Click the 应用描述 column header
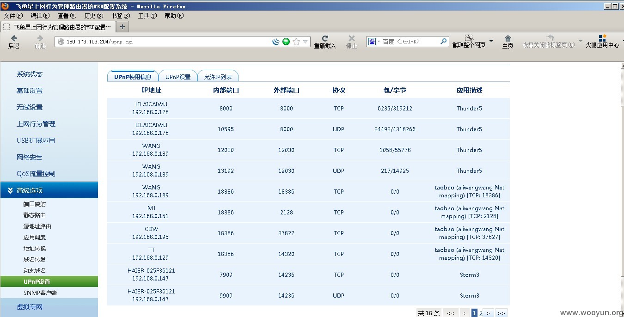624x317 pixels. (x=469, y=90)
